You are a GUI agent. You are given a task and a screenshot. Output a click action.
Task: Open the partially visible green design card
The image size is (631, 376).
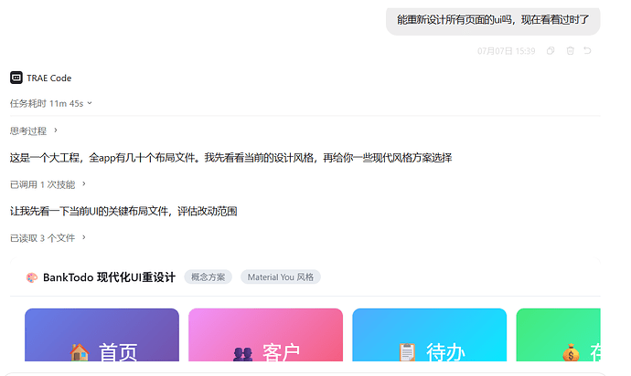click(x=559, y=335)
